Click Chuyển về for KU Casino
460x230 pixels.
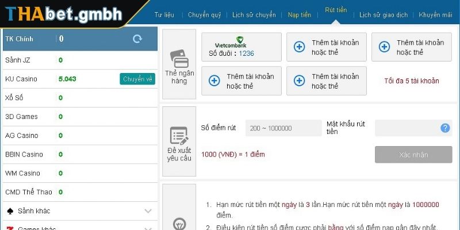[137, 79]
